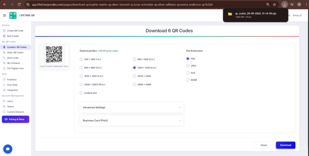The width and height of the screenshot is (309, 156).
Task: Click 'And 5 more selected QRs' text
Action: pos(54,66)
